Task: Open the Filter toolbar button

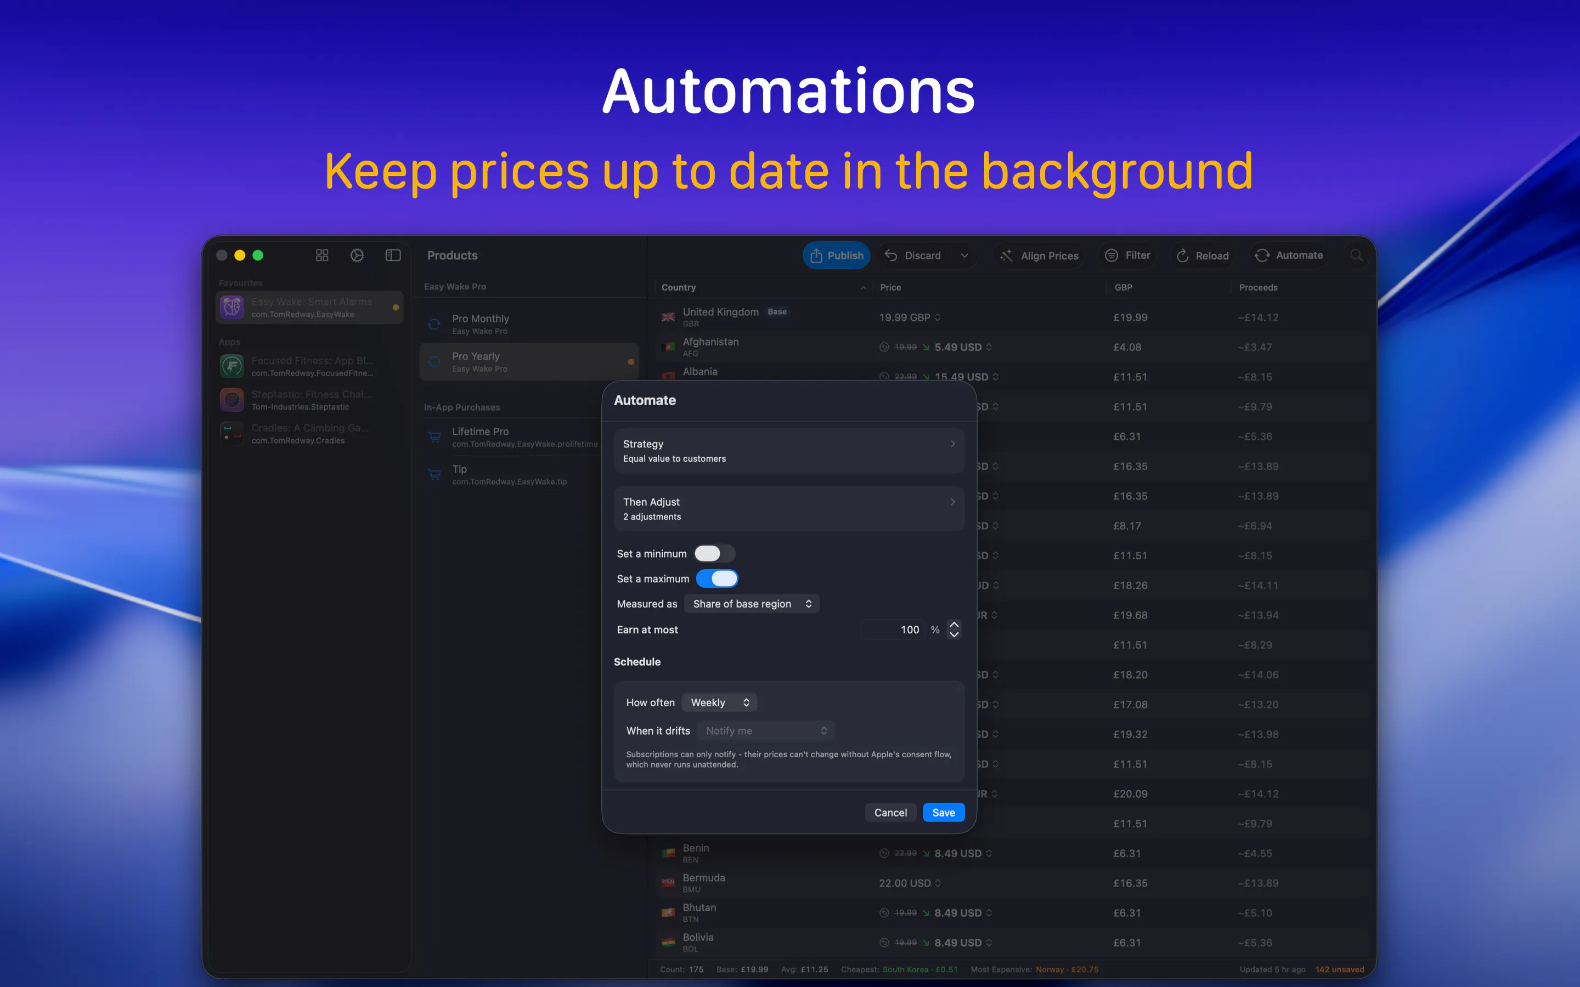Action: click(x=1127, y=255)
